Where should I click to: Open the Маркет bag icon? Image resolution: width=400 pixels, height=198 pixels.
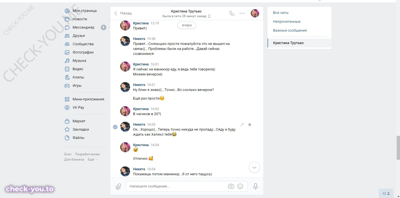pyautogui.click(x=67, y=121)
